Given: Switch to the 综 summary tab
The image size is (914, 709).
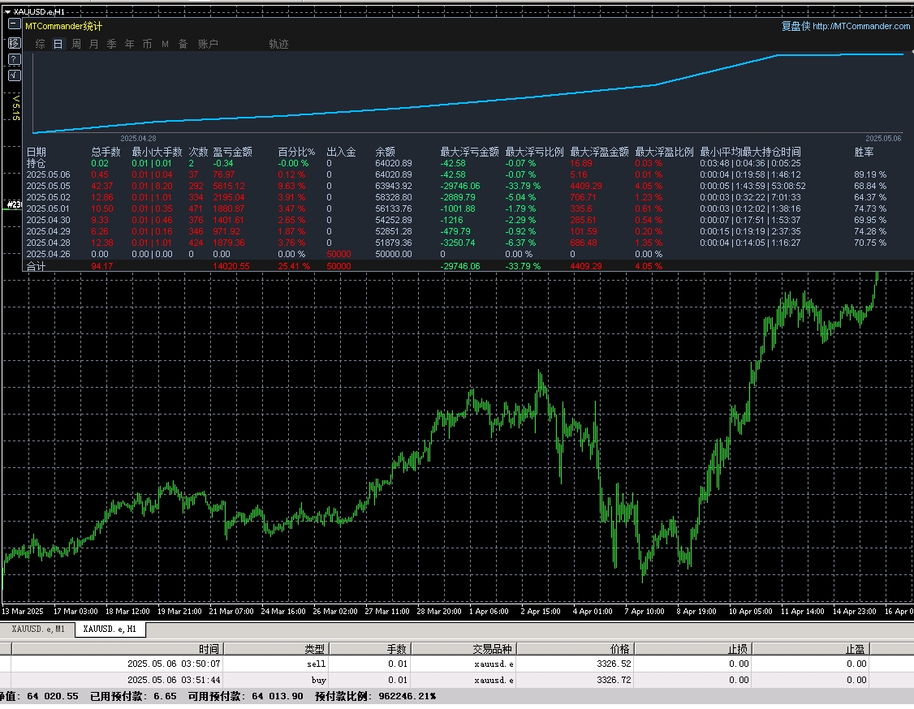Looking at the screenshot, I should click(x=41, y=45).
